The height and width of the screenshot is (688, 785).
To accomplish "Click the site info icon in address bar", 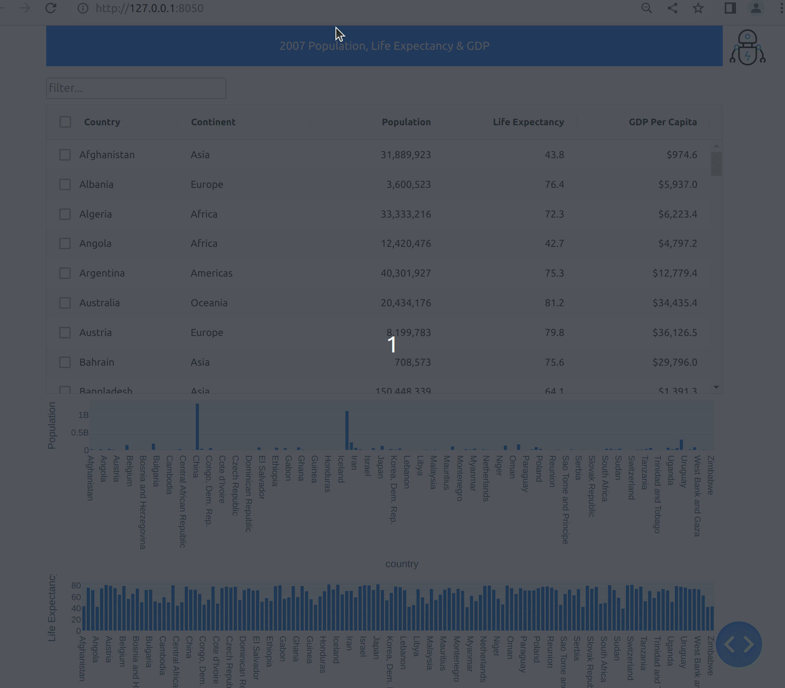I will tap(83, 8).
